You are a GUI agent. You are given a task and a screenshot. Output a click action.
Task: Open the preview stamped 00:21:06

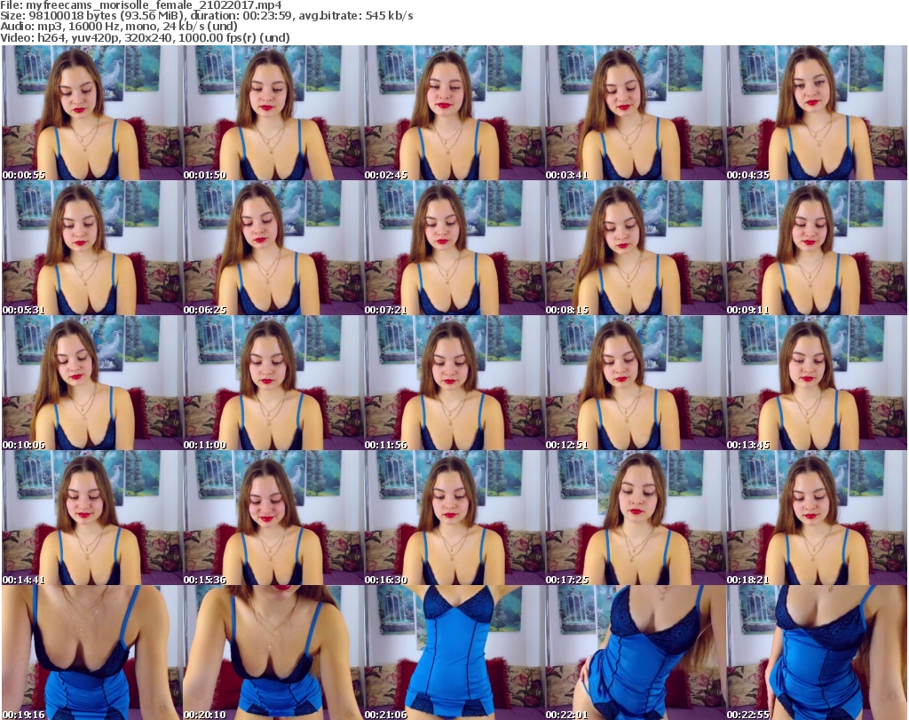click(454, 653)
